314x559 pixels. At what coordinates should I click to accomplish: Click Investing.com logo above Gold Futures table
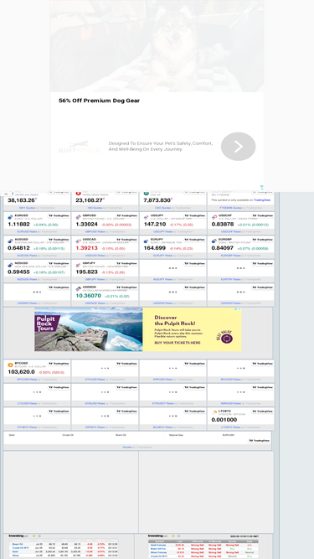(x=158, y=536)
